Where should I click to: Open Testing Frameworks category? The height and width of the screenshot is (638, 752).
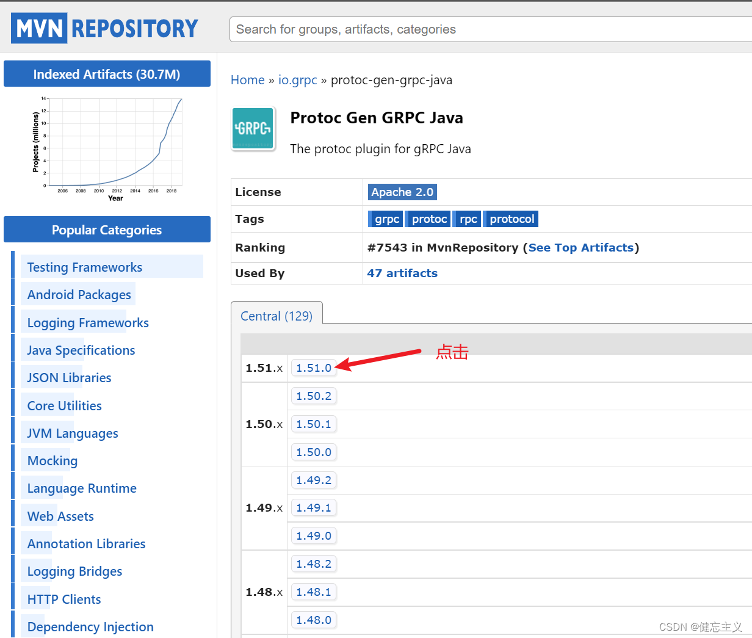84,267
